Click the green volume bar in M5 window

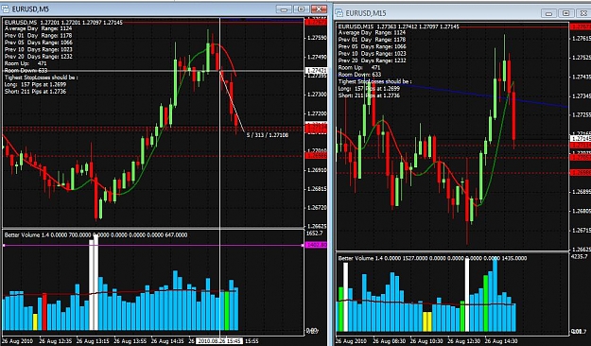pyautogui.click(x=227, y=311)
